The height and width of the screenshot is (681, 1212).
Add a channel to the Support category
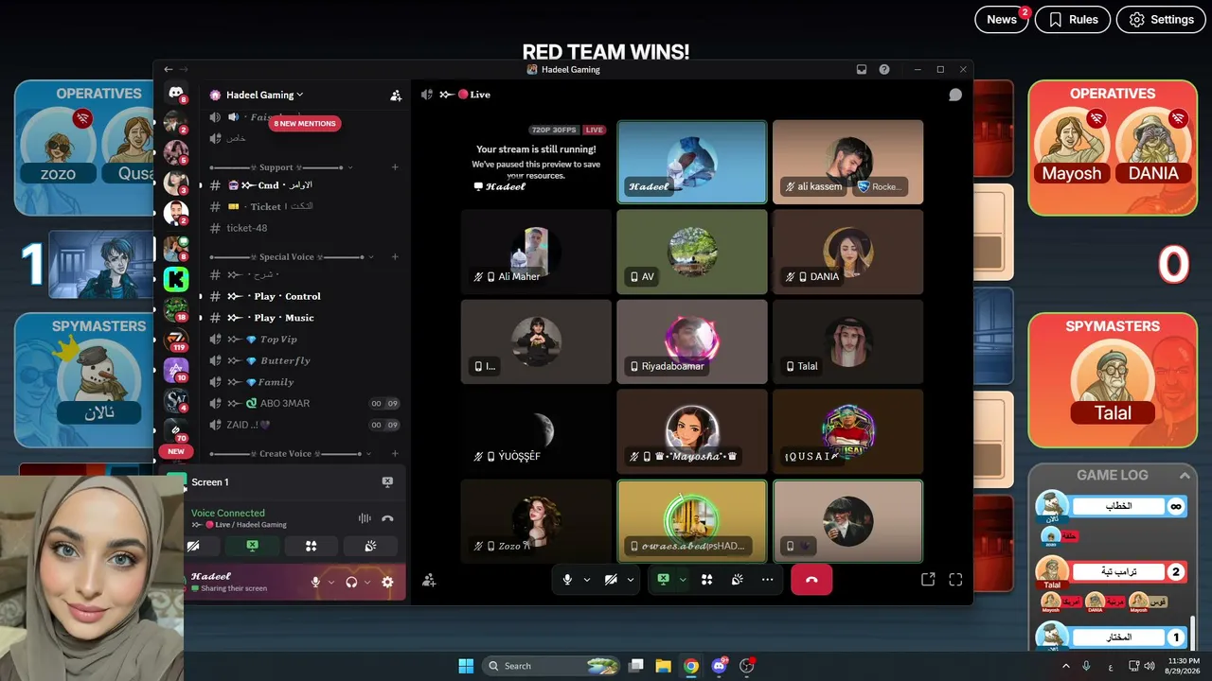pyautogui.click(x=395, y=167)
